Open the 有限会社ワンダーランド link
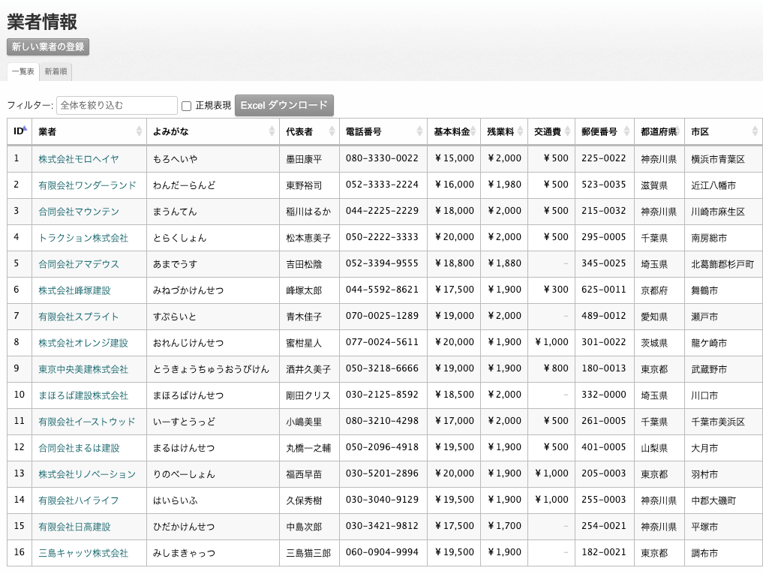Screen dimensions: 763x574 click(x=87, y=185)
